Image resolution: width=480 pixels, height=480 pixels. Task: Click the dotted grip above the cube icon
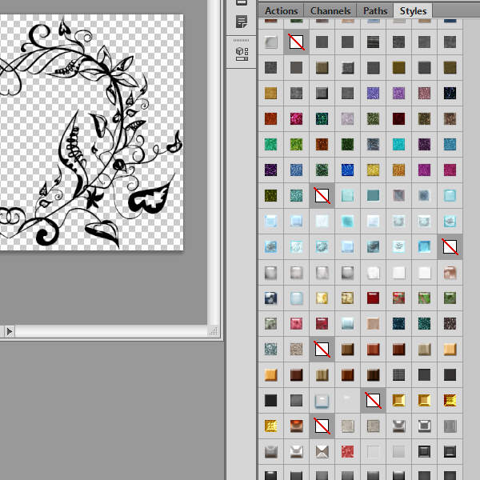[x=242, y=40]
